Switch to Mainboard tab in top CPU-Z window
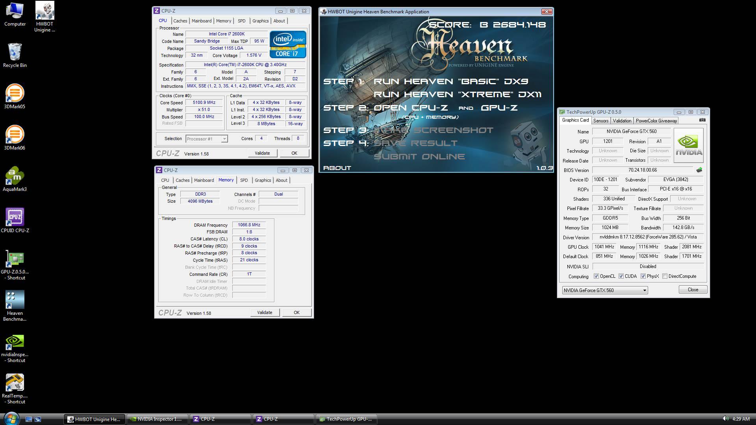This screenshot has height=425, width=756. 202,21
